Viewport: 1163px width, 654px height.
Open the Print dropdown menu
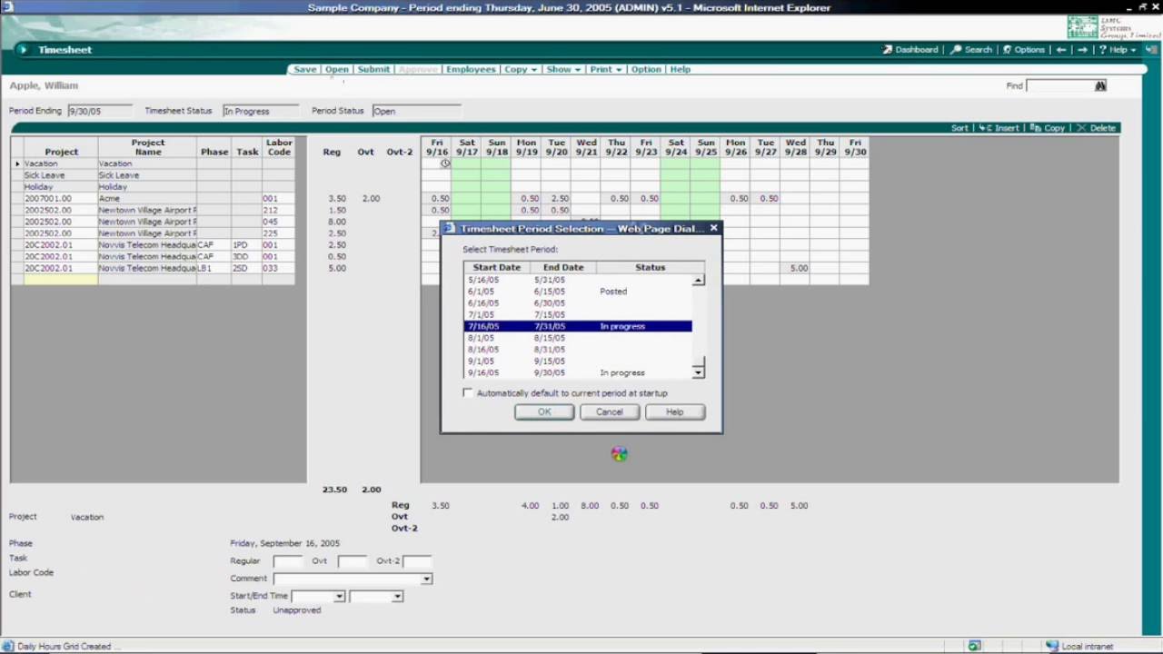point(601,69)
